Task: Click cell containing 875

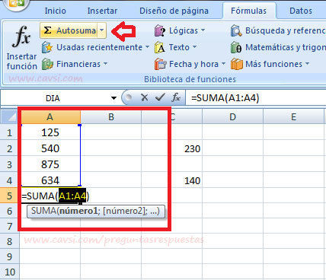Action: click(x=50, y=164)
